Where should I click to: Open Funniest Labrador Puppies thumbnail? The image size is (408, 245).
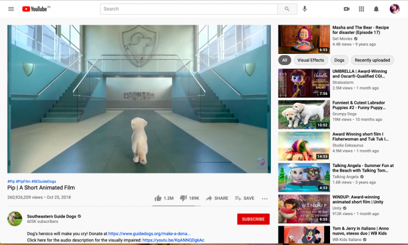tap(304, 114)
